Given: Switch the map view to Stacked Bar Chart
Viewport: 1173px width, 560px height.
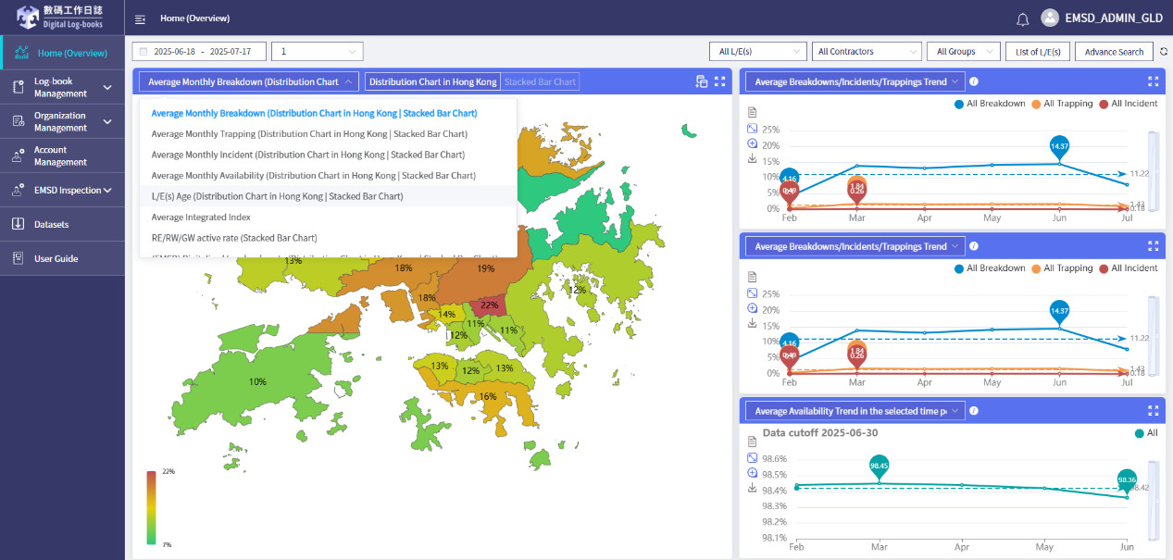Looking at the screenshot, I should (x=540, y=81).
